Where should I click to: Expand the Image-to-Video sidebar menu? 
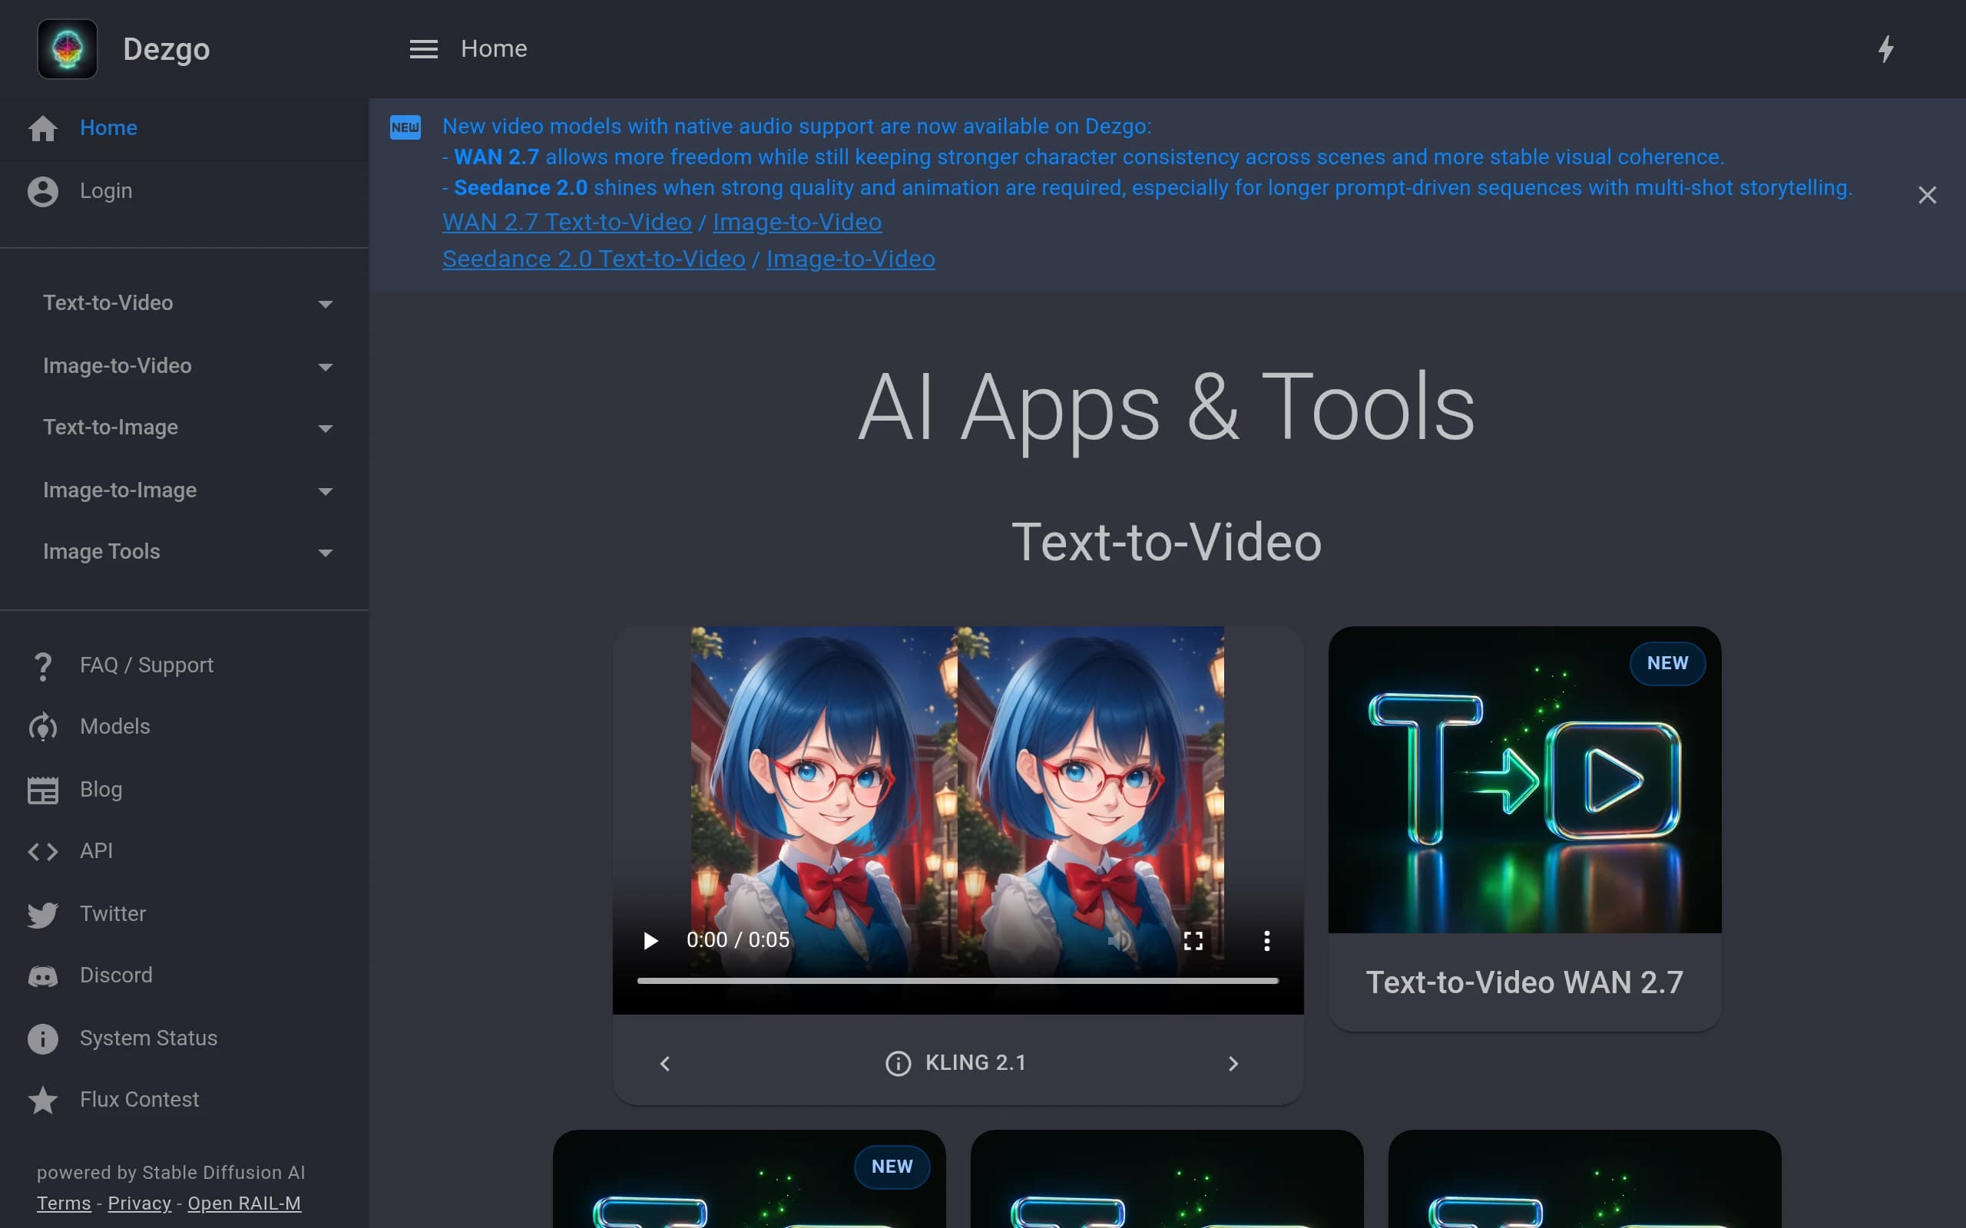(x=185, y=366)
